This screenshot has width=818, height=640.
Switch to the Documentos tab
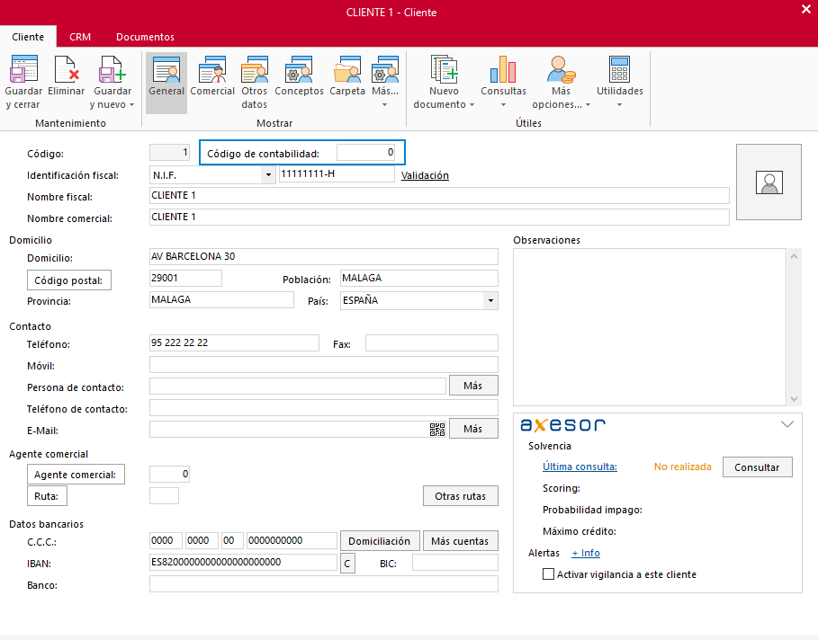(x=145, y=37)
